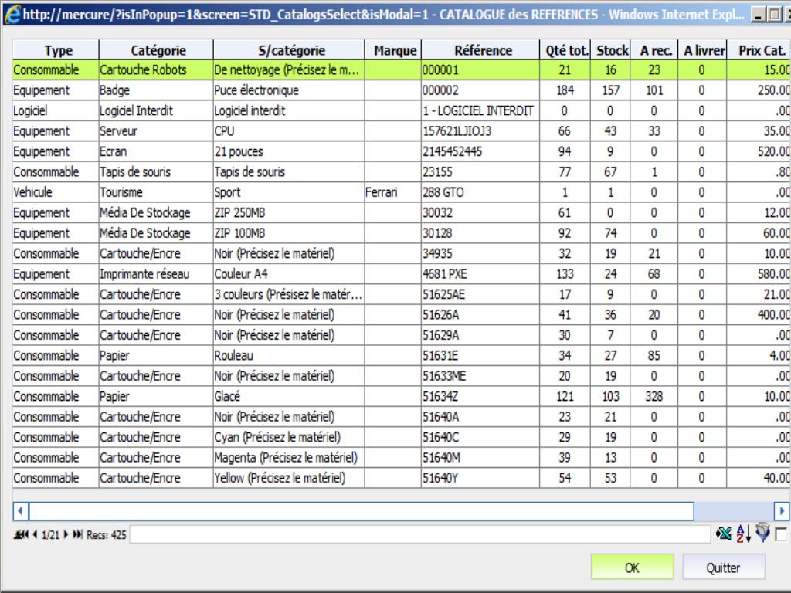Click the Internet Explorer icon in title bar
Viewport: 791px width, 593px height.
12,14
